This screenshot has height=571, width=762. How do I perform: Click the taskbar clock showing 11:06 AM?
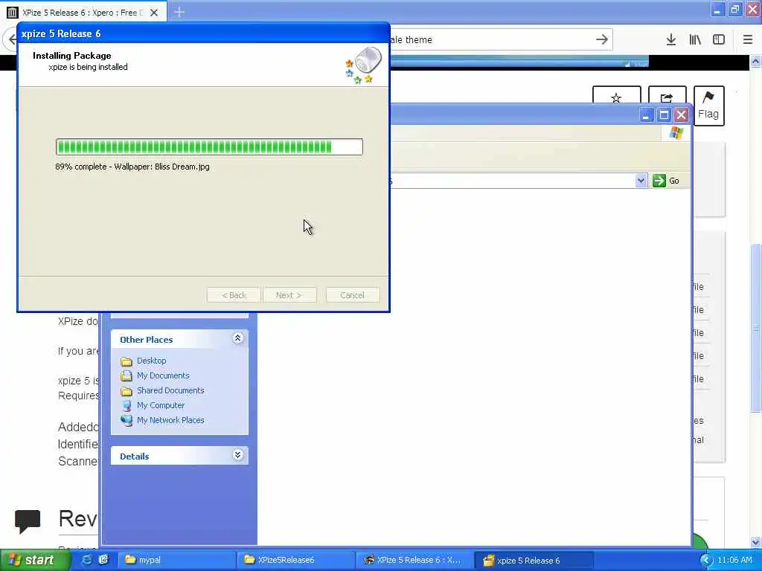point(734,561)
